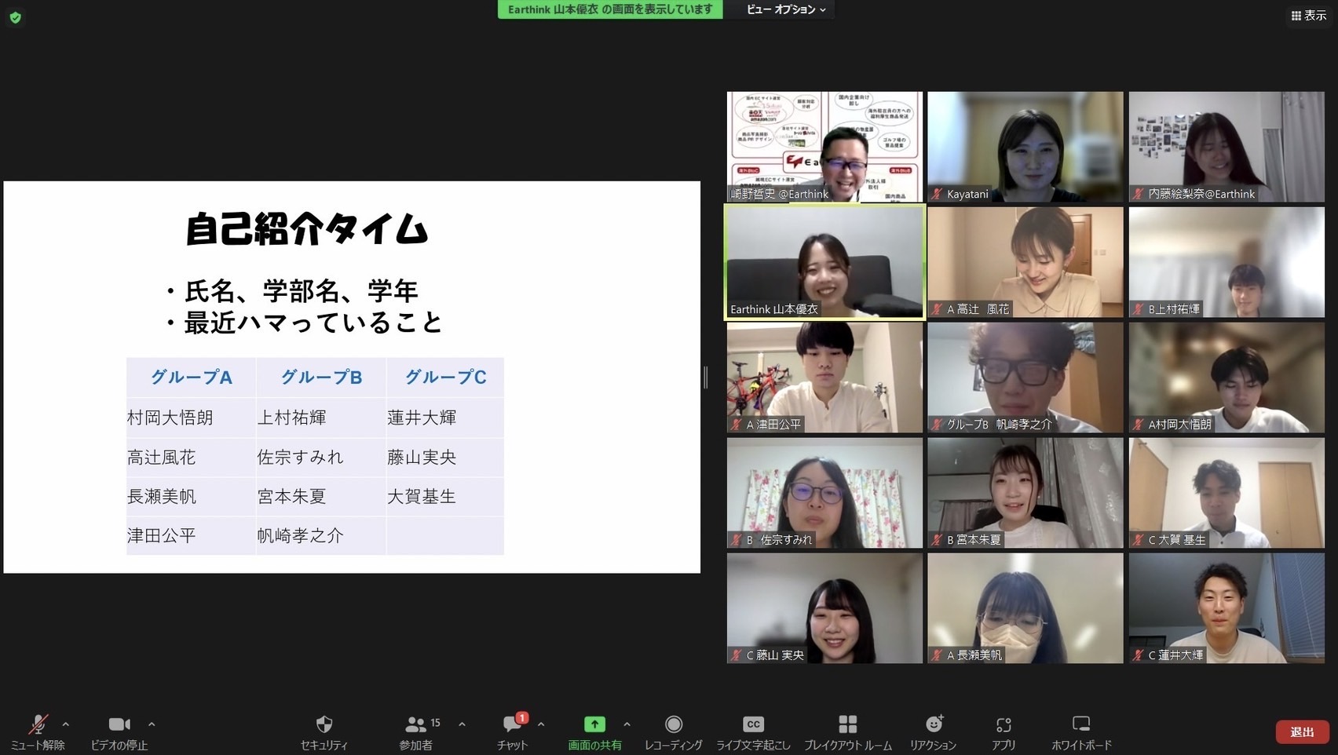1338x755 pixels.
Task: Expand audio options arrow next to mute
Action: click(66, 724)
